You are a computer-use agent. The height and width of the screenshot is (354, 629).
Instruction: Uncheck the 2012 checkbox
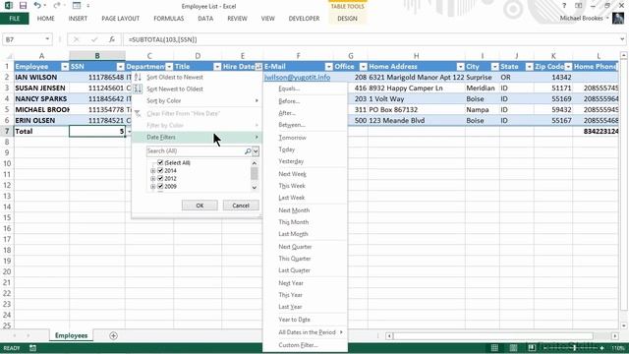click(x=160, y=179)
